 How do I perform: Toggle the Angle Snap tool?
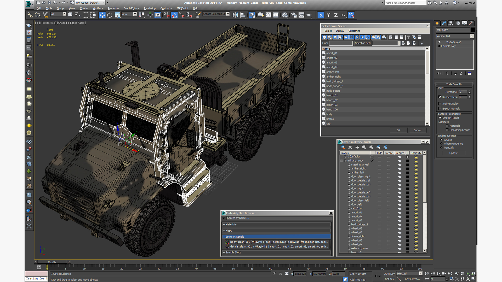click(x=174, y=15)
